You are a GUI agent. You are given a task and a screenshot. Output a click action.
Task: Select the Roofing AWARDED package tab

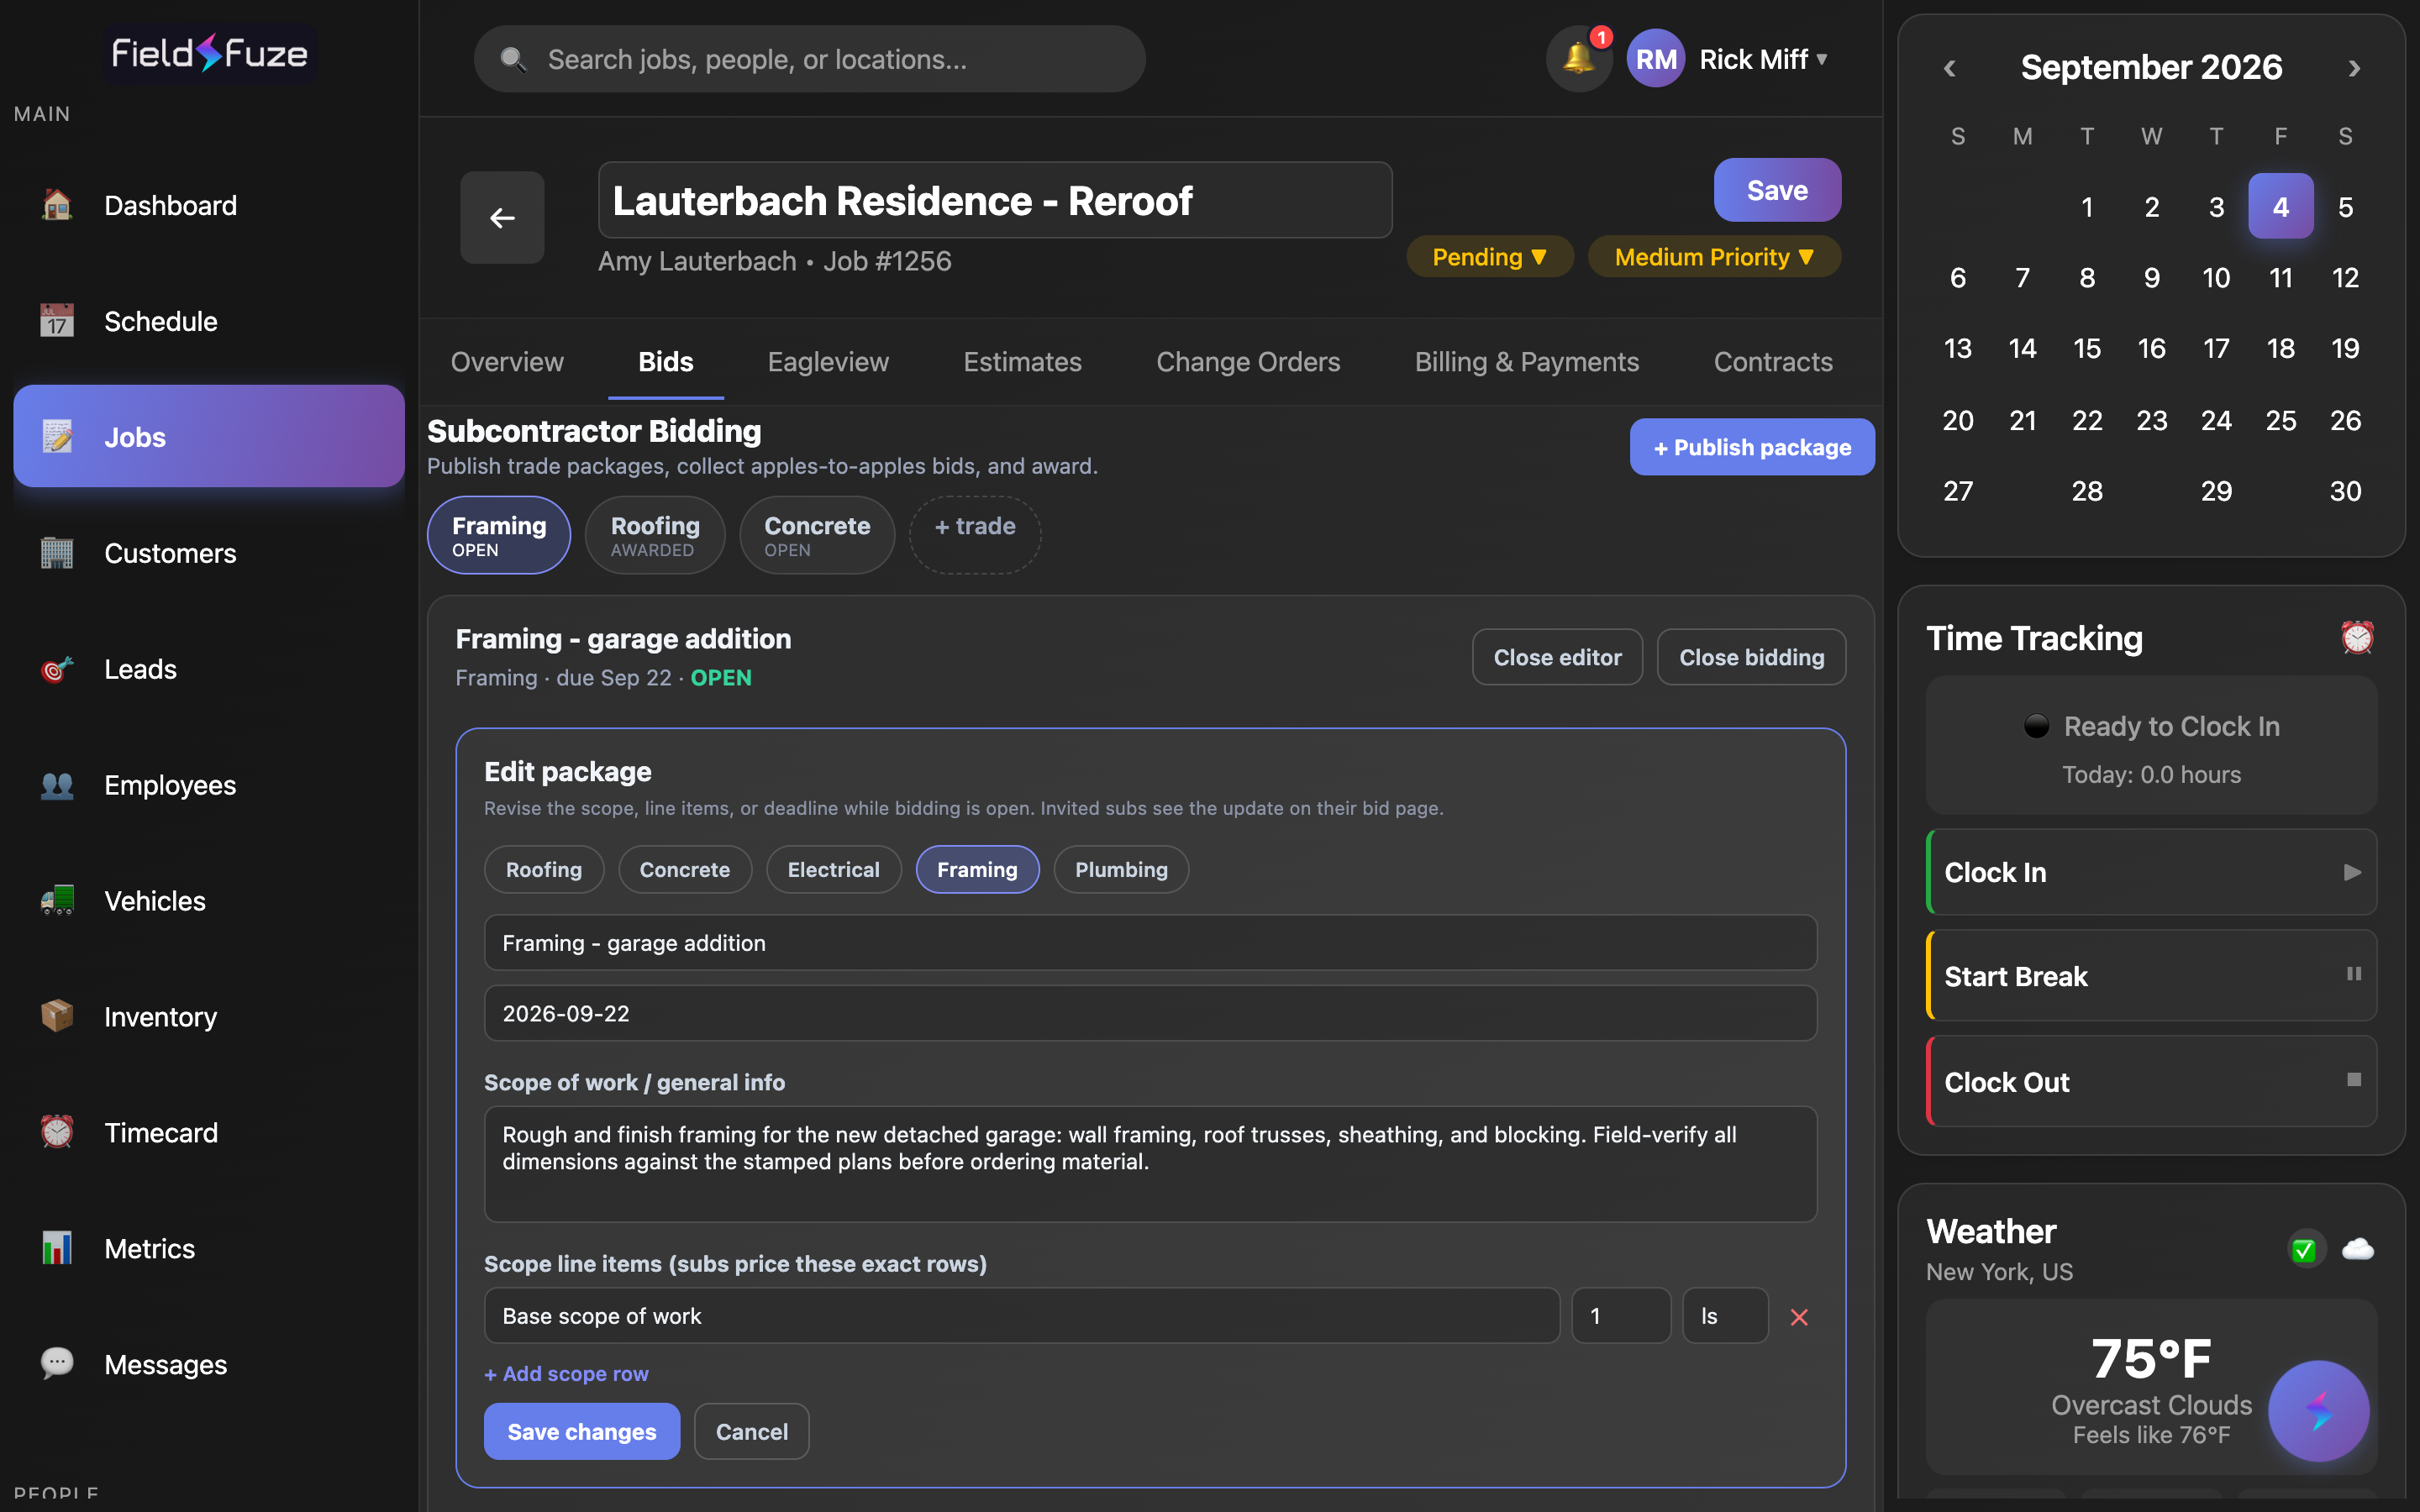coord(655,535)
